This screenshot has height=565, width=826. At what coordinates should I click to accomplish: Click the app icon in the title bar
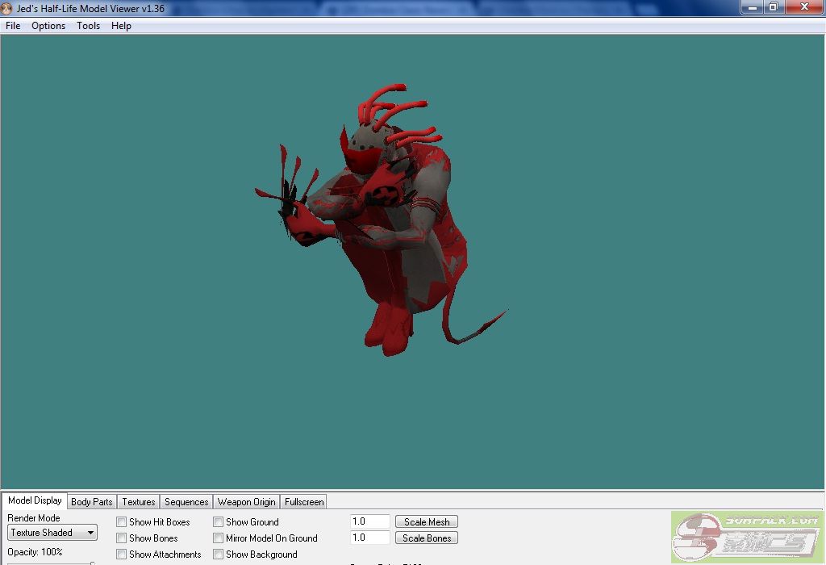pos(6,8)
